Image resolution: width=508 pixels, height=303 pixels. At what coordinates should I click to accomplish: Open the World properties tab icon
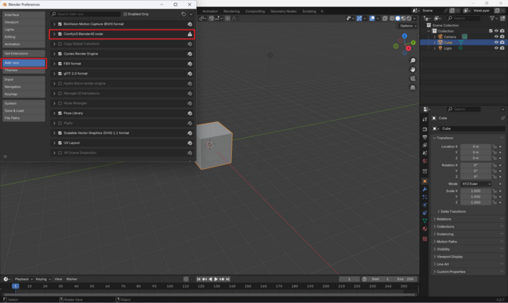click(425, 161)
